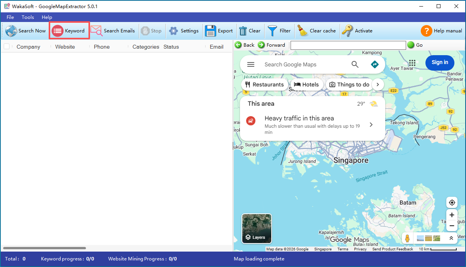This screenshot has height=267, width=466.
Task: Activate license with key icon
Action: click(347, 31)
